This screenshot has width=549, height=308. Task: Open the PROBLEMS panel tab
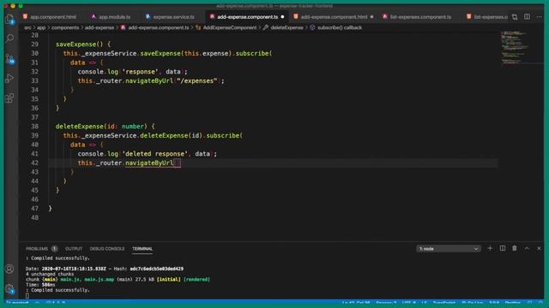coord(37,249)
